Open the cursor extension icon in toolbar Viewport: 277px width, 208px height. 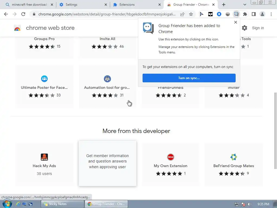pos(202,14)
